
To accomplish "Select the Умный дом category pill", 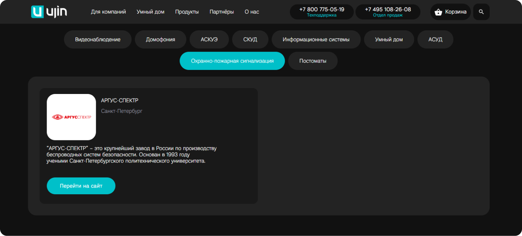I will [x=389, y=39].
